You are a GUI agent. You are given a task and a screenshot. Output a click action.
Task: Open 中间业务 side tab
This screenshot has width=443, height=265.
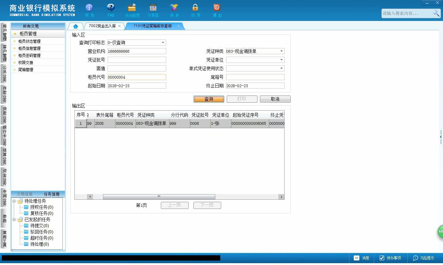[5, 198]
